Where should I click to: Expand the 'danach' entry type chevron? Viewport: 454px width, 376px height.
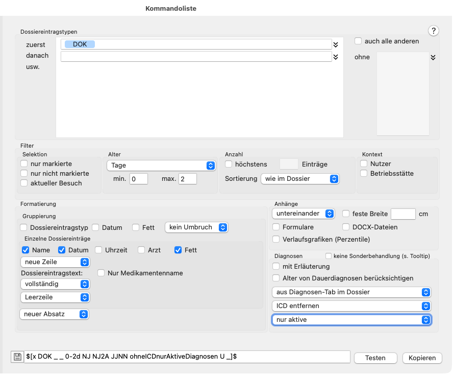pos(336,57)
